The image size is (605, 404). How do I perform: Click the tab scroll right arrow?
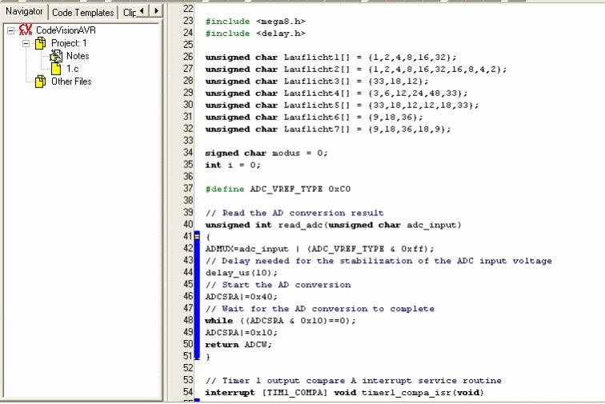[156, 11]
